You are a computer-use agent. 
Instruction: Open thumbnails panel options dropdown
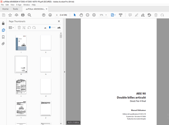[x=11, y=28]
